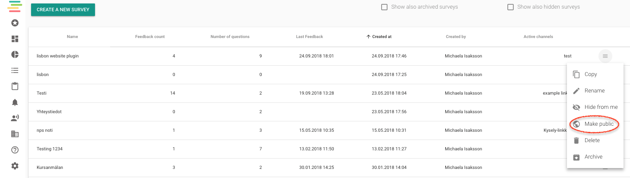Enable Show also archived surveys checkbox
Screen dimensions: 630x178
[x=384, y=7]
